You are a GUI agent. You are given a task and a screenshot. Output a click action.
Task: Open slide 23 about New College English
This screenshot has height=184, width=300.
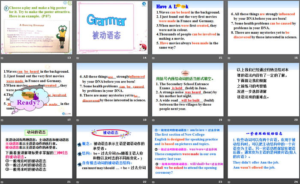pos(187,151)
